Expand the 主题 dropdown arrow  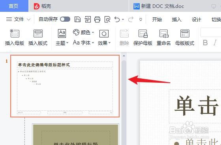[x=67, y=43]
